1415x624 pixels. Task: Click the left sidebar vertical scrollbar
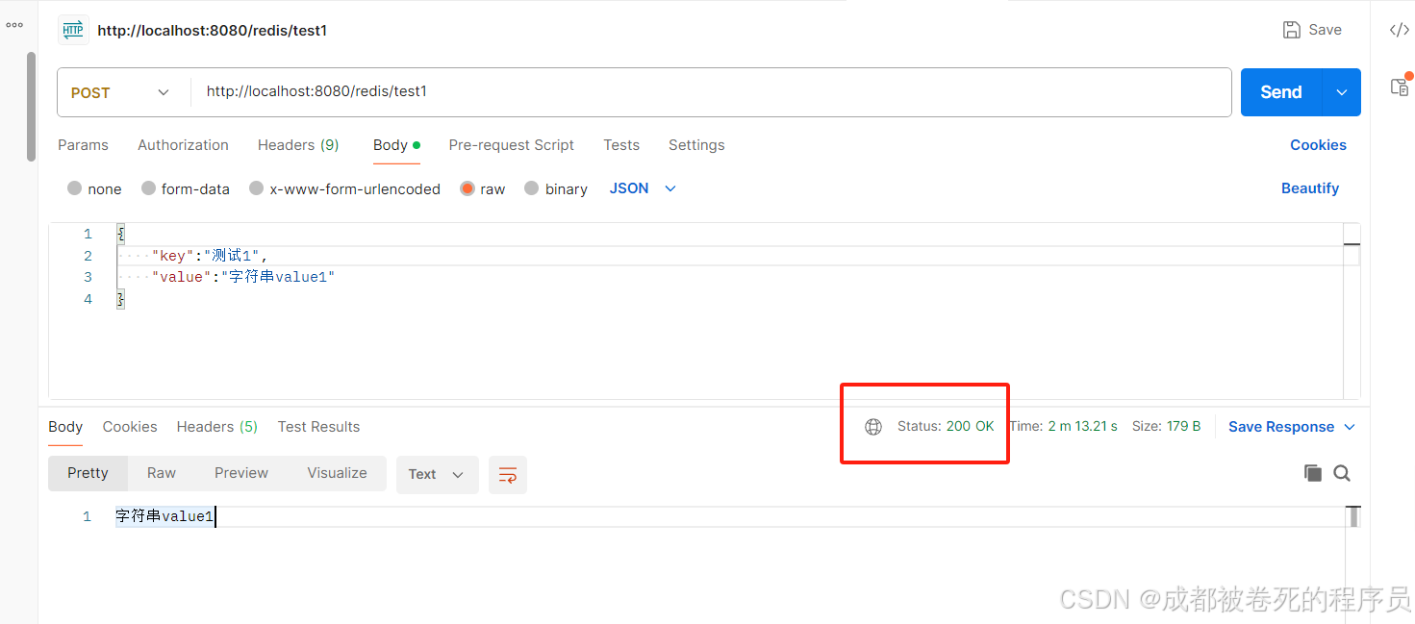coord(31,106)
